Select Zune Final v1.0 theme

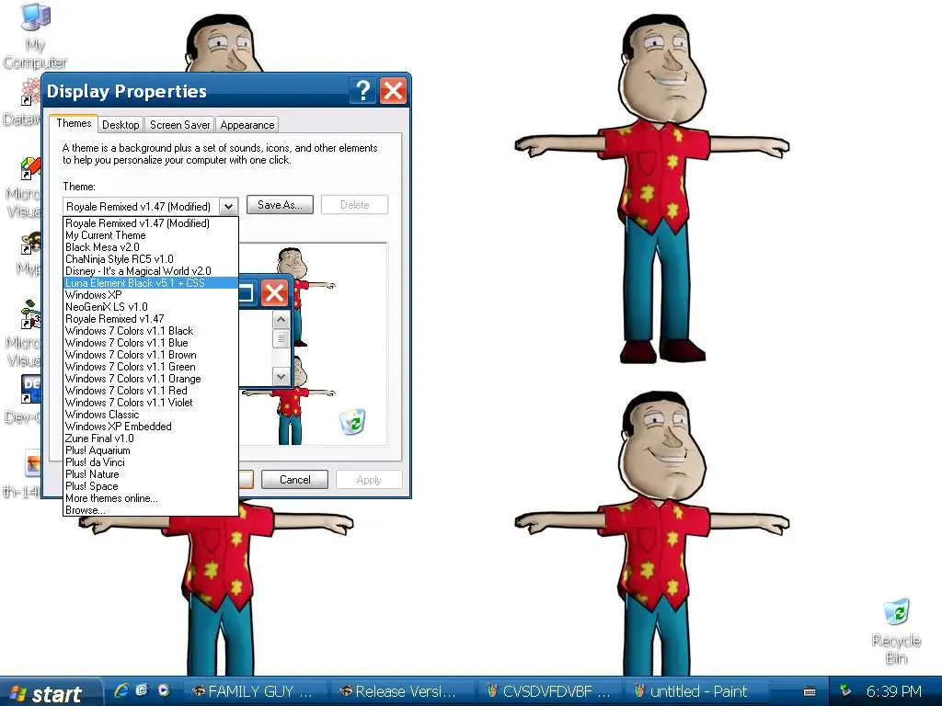point(151,438)
